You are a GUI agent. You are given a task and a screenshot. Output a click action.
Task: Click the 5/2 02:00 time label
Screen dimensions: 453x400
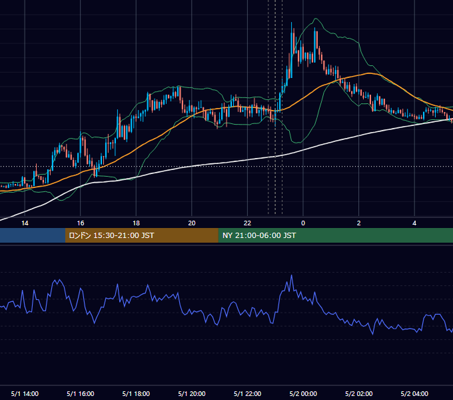click(x=359, y=393)
